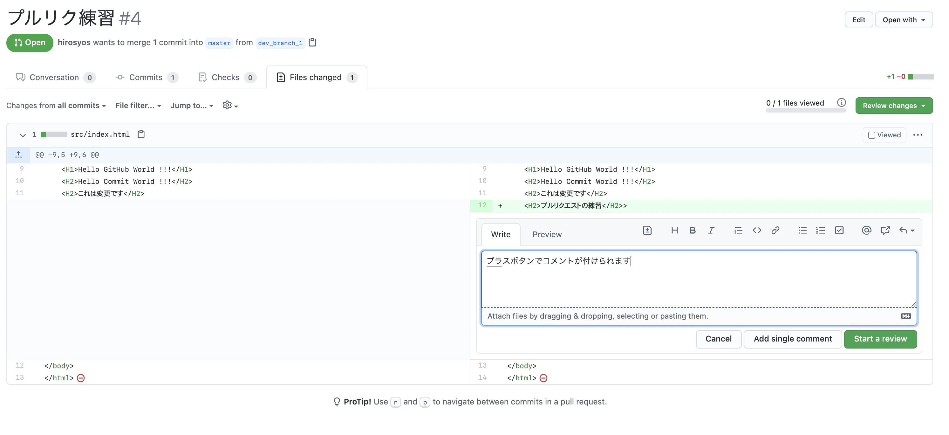Open the Changes from all commits dropdown
Viewport: 949px width, 435px height.
56,106
